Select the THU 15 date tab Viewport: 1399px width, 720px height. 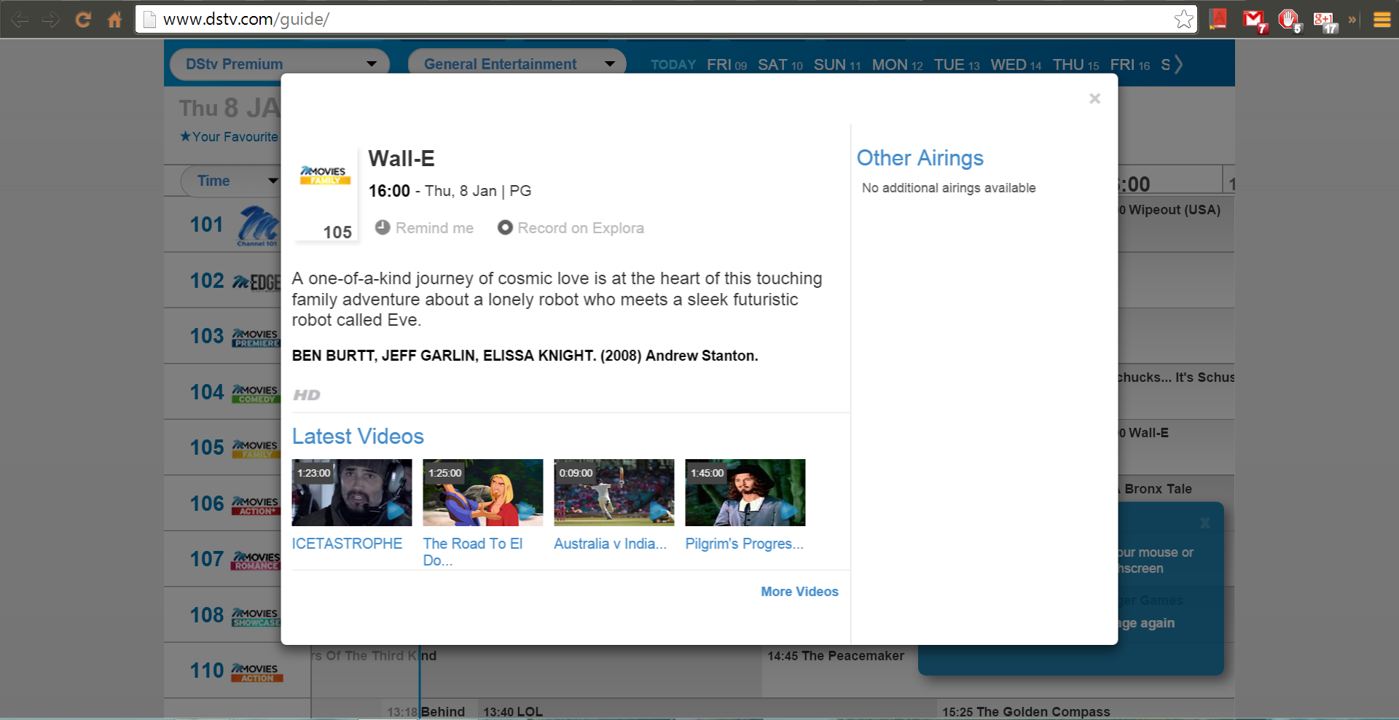click(1075, 65)
